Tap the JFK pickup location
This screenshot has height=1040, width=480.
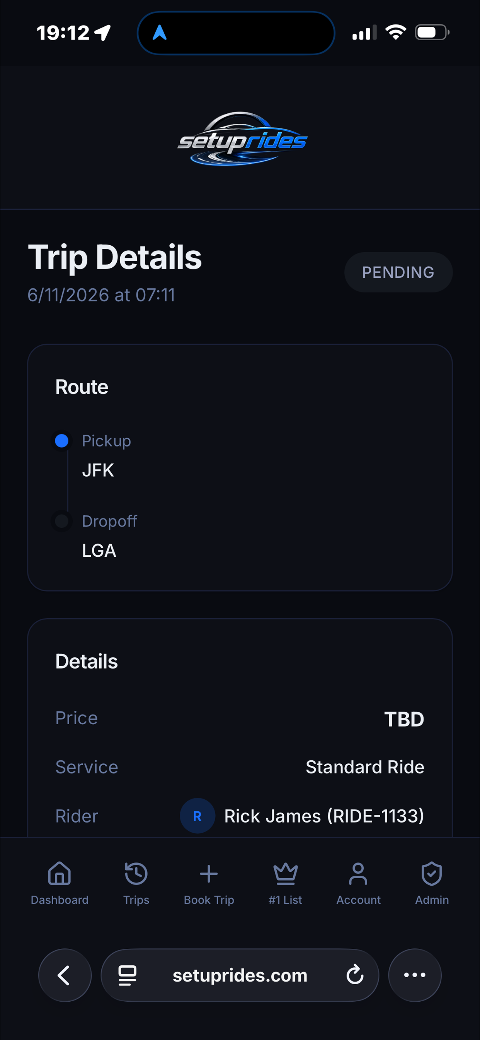[x=98, y=470]
